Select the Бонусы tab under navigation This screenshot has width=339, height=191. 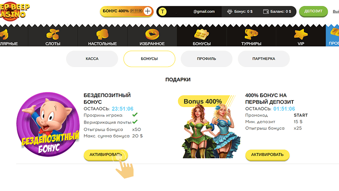(149, 59)
